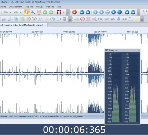The image size is (148, 135).
Task: Select the magnifier Zoom tool
Action: tap(33, 12)
